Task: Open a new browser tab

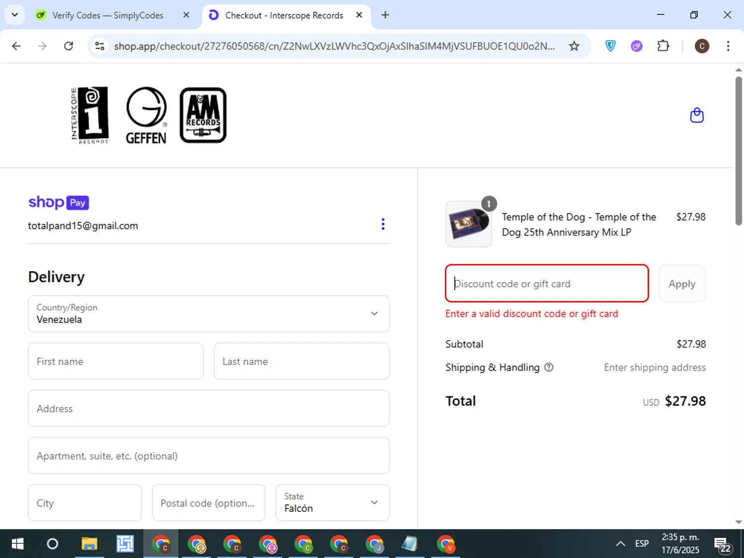Action: click(x=385, y=15)
